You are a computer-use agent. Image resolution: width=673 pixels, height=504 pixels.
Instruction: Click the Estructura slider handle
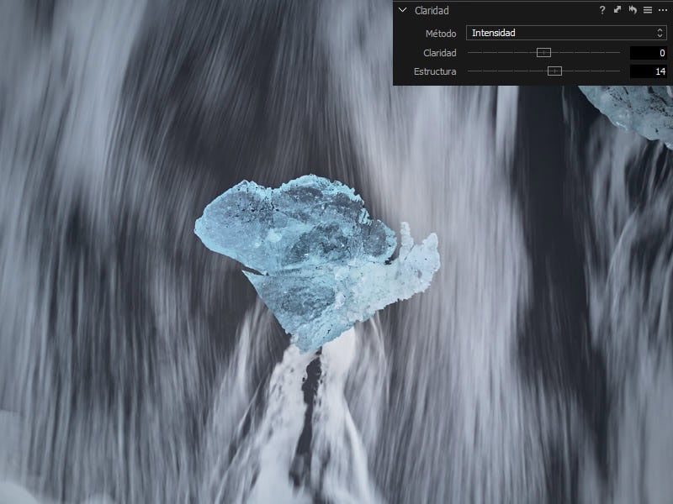(554, 71)
